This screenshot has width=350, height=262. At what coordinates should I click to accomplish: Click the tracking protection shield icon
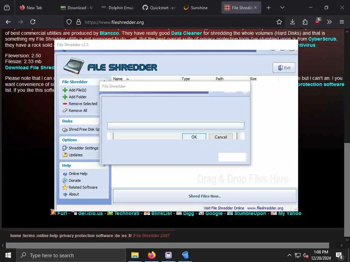[x=69, y=22]
